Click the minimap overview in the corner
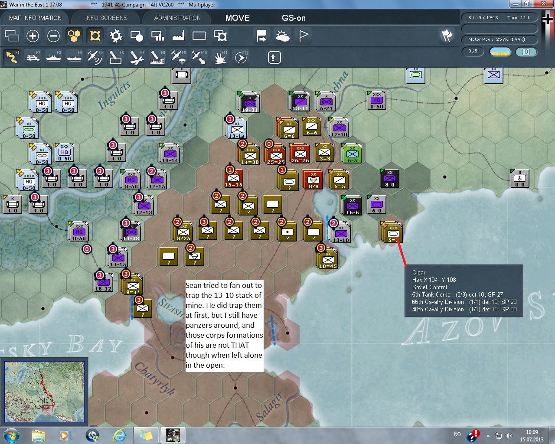Viewport: 555px width, 444px height. pos(44,392)
